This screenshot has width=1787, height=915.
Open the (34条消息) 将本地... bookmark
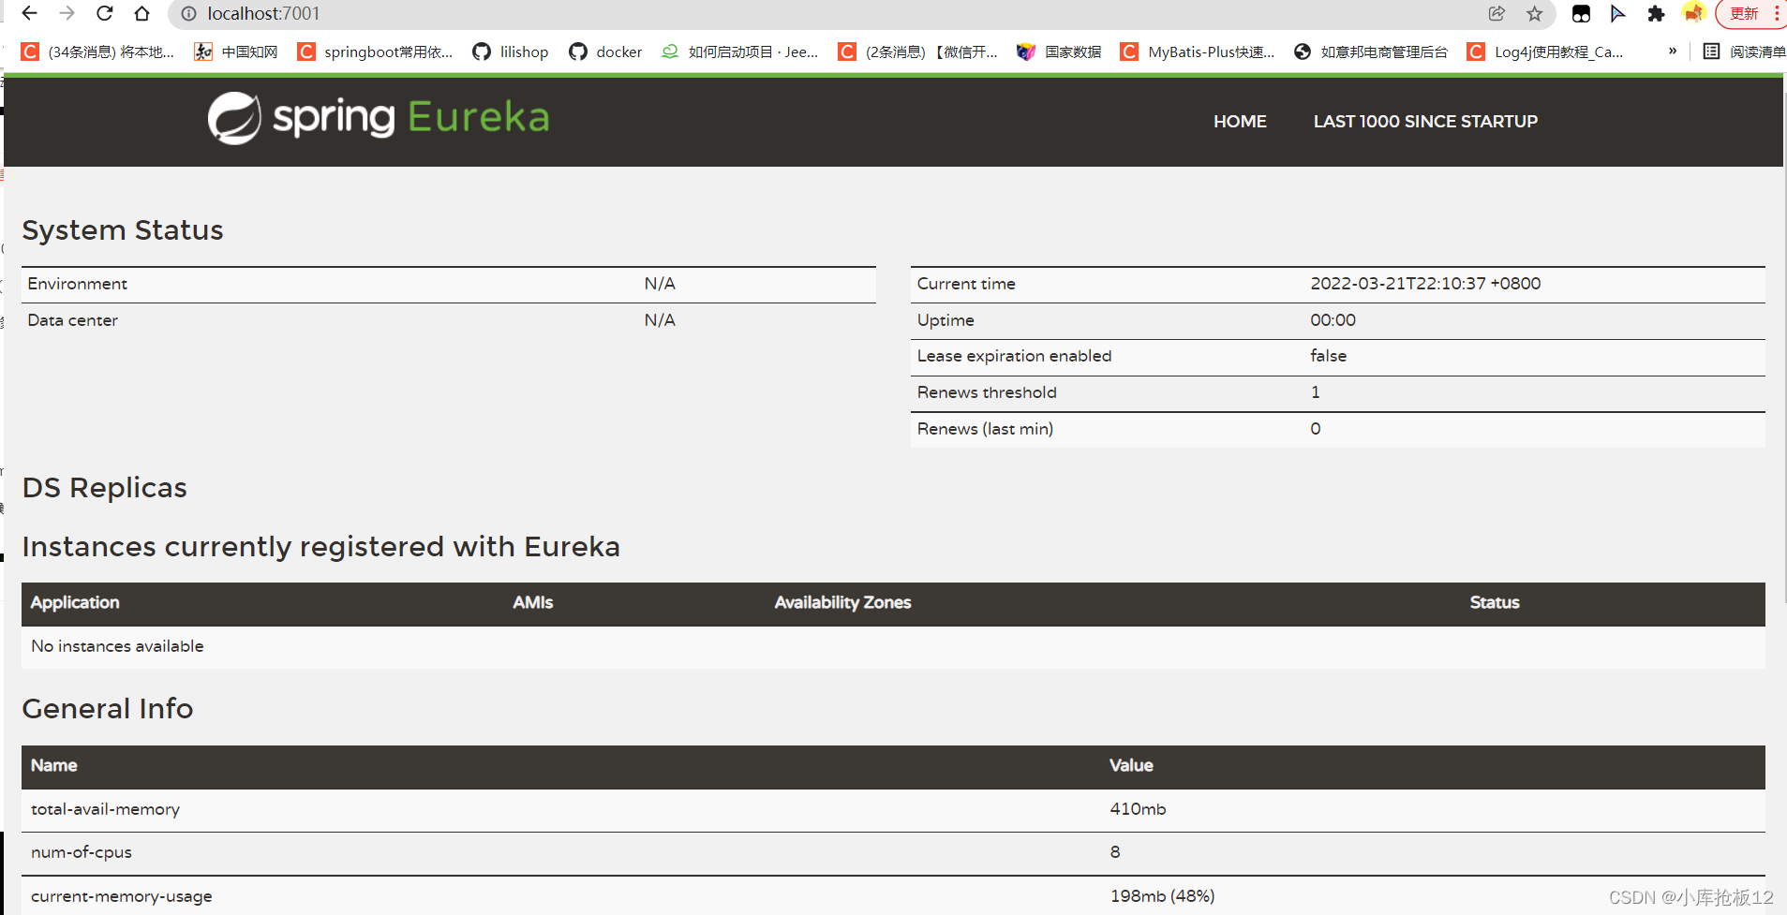[x=97, y=52]
